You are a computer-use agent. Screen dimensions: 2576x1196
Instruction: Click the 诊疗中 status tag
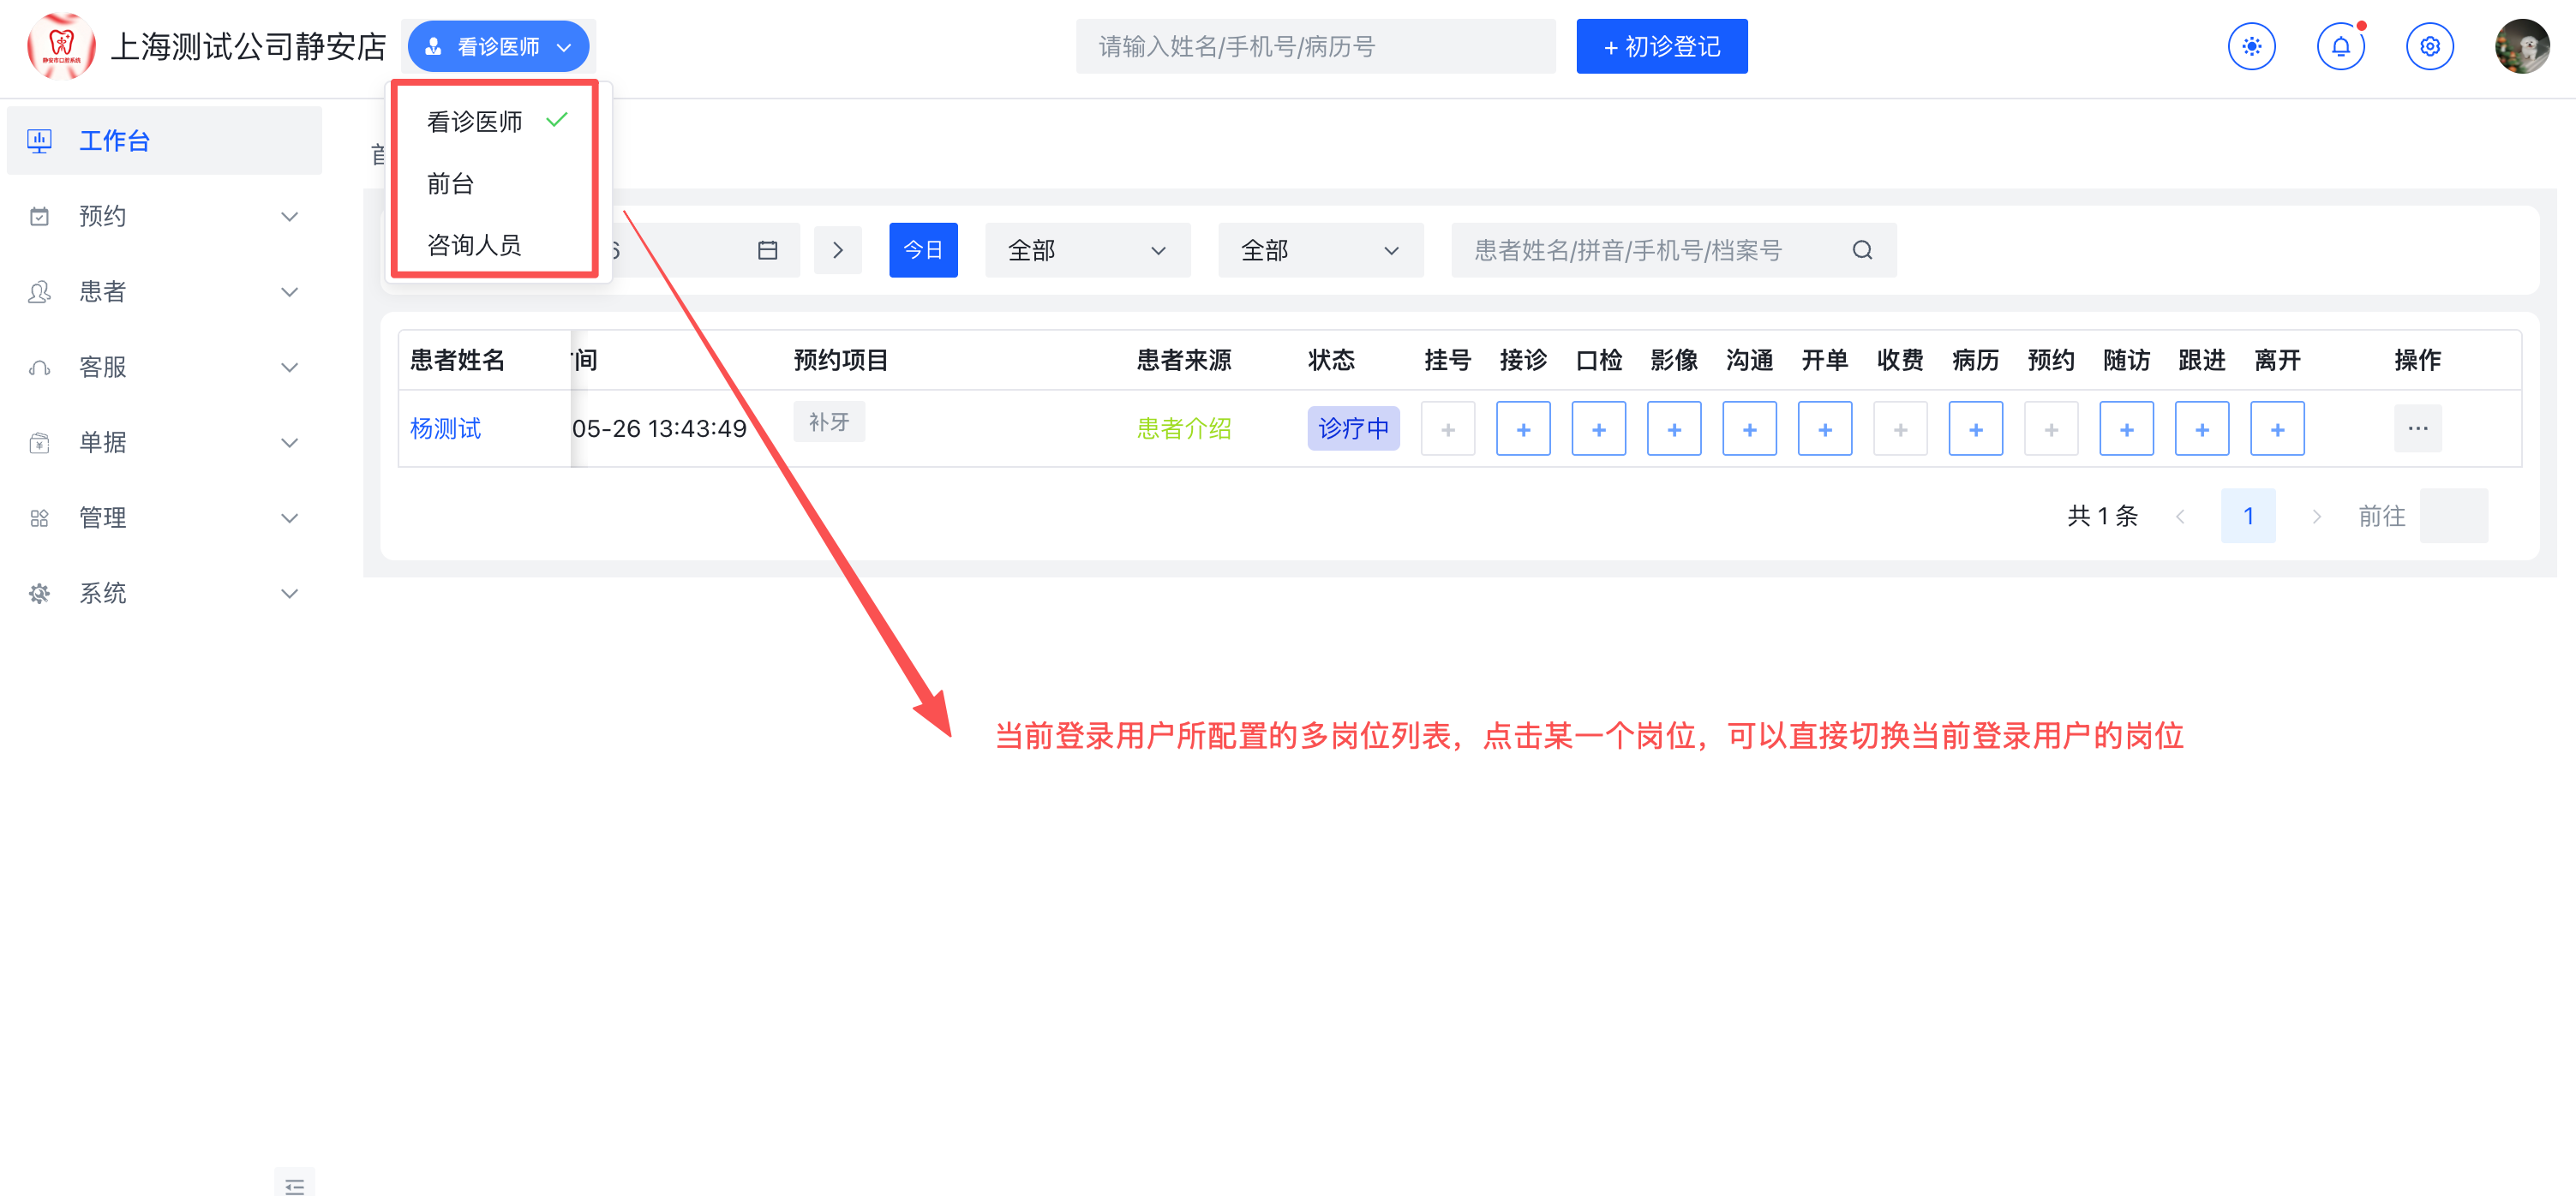[x=1352, y=429]
